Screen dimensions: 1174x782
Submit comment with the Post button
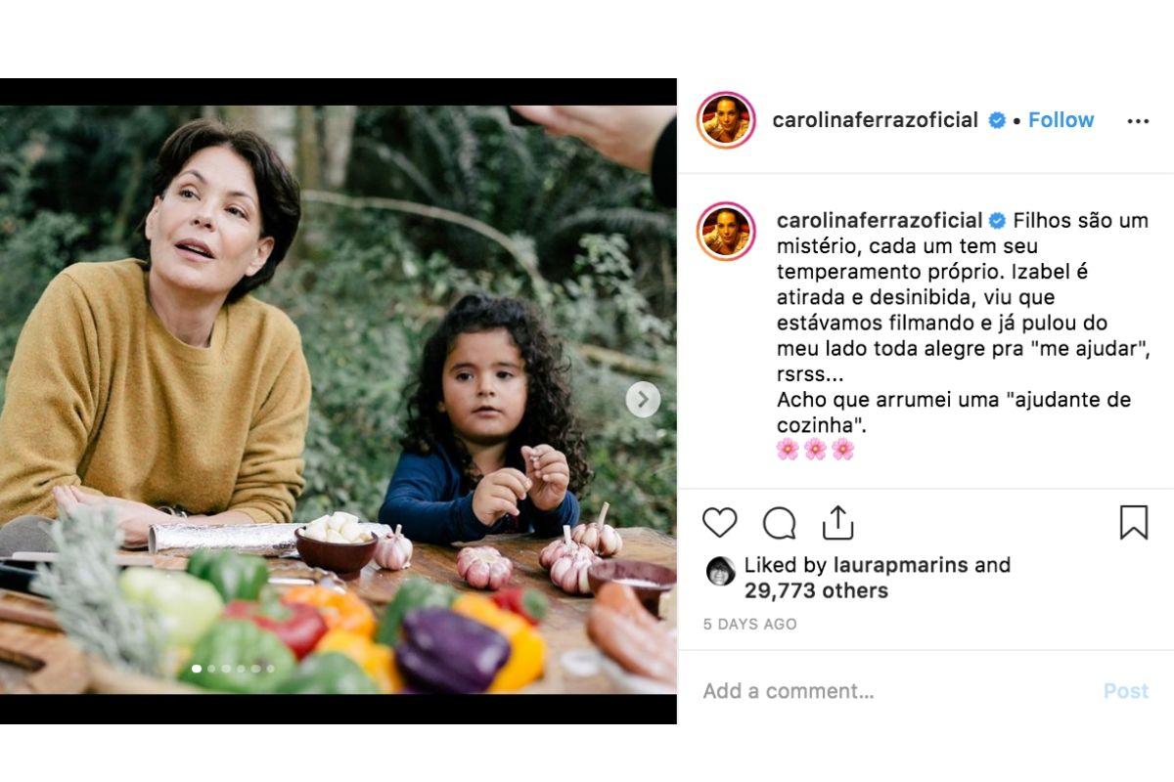[1125, 691]
